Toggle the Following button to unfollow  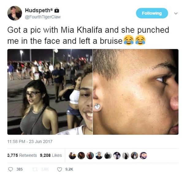[152, 13]
